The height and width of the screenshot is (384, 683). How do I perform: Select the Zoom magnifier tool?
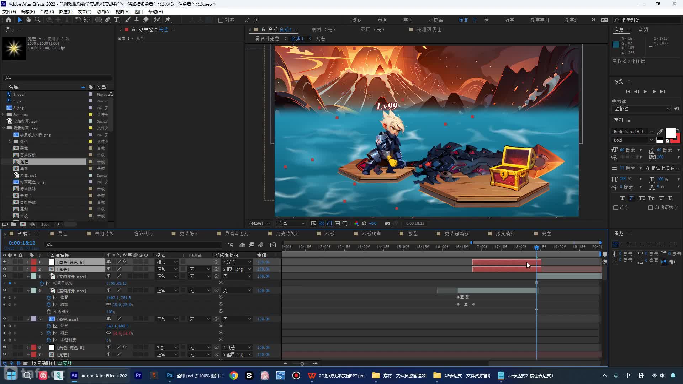coord(37,20)
